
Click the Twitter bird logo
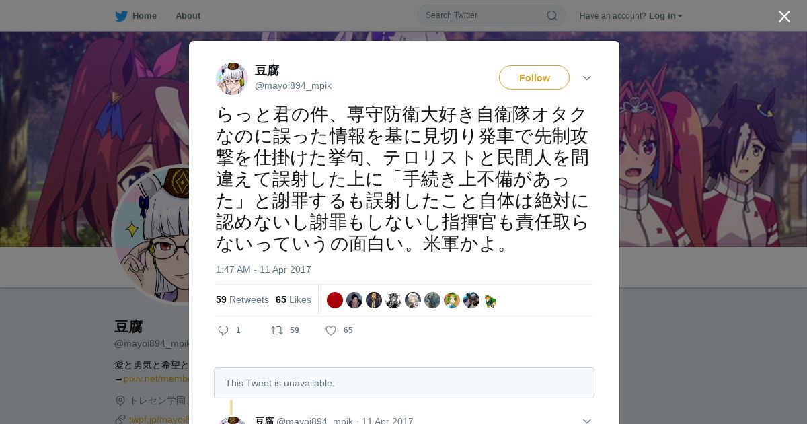tap(121, 15)
